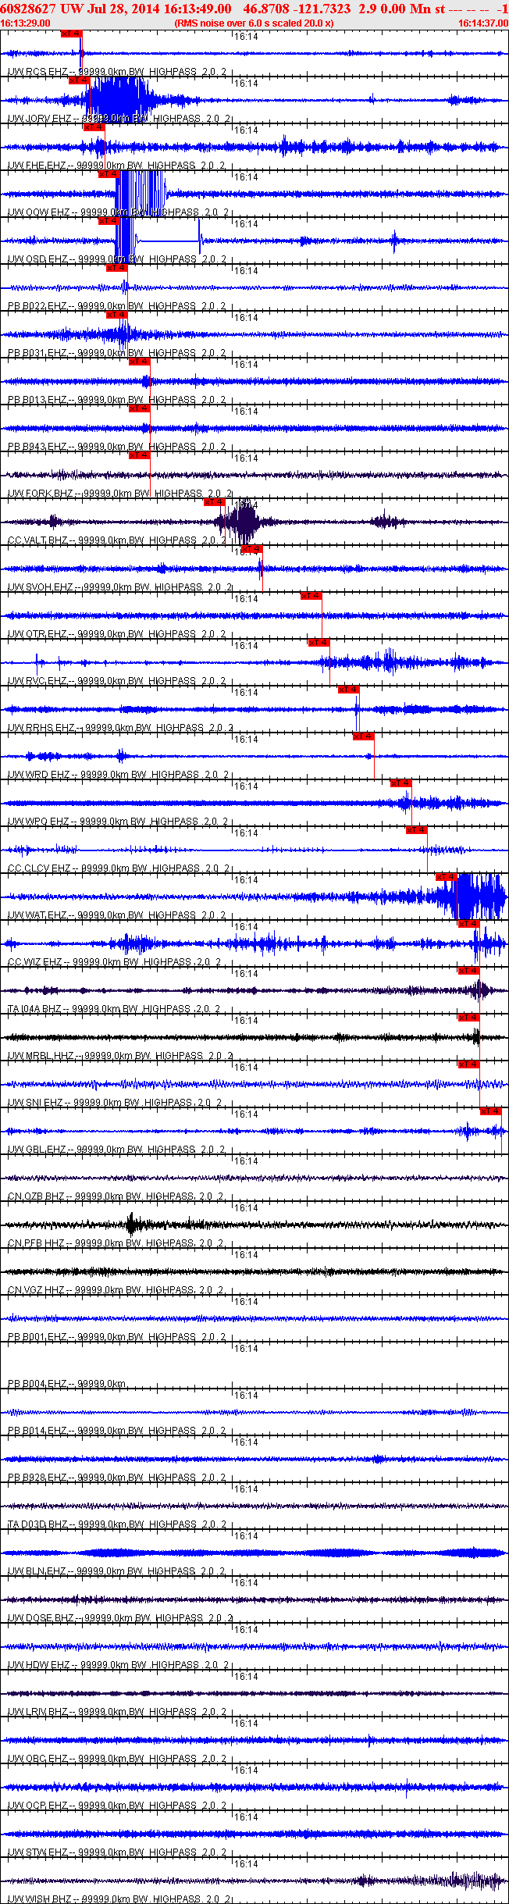Viewport: 509px width, 1904px height.
Task: Click the PB B943 EHZ station label
Action: pyautogui.click(x=117, y=447)
